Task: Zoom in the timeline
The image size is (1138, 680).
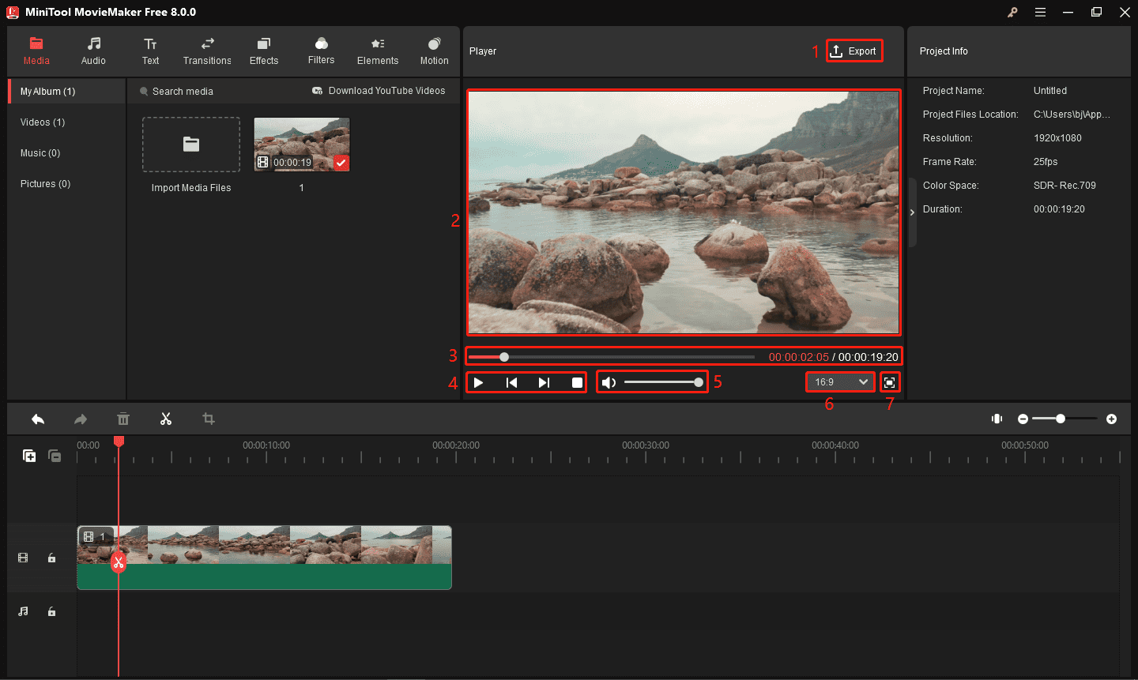Action: 1111,419
